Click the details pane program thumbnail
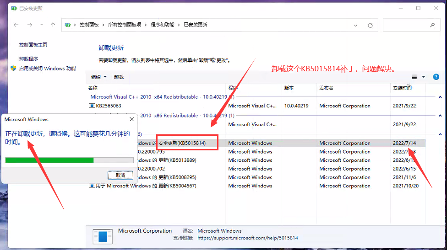 tap(103, 236)
